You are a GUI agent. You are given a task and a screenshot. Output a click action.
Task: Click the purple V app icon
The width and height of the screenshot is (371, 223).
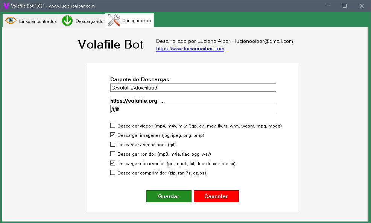(6, 6)
